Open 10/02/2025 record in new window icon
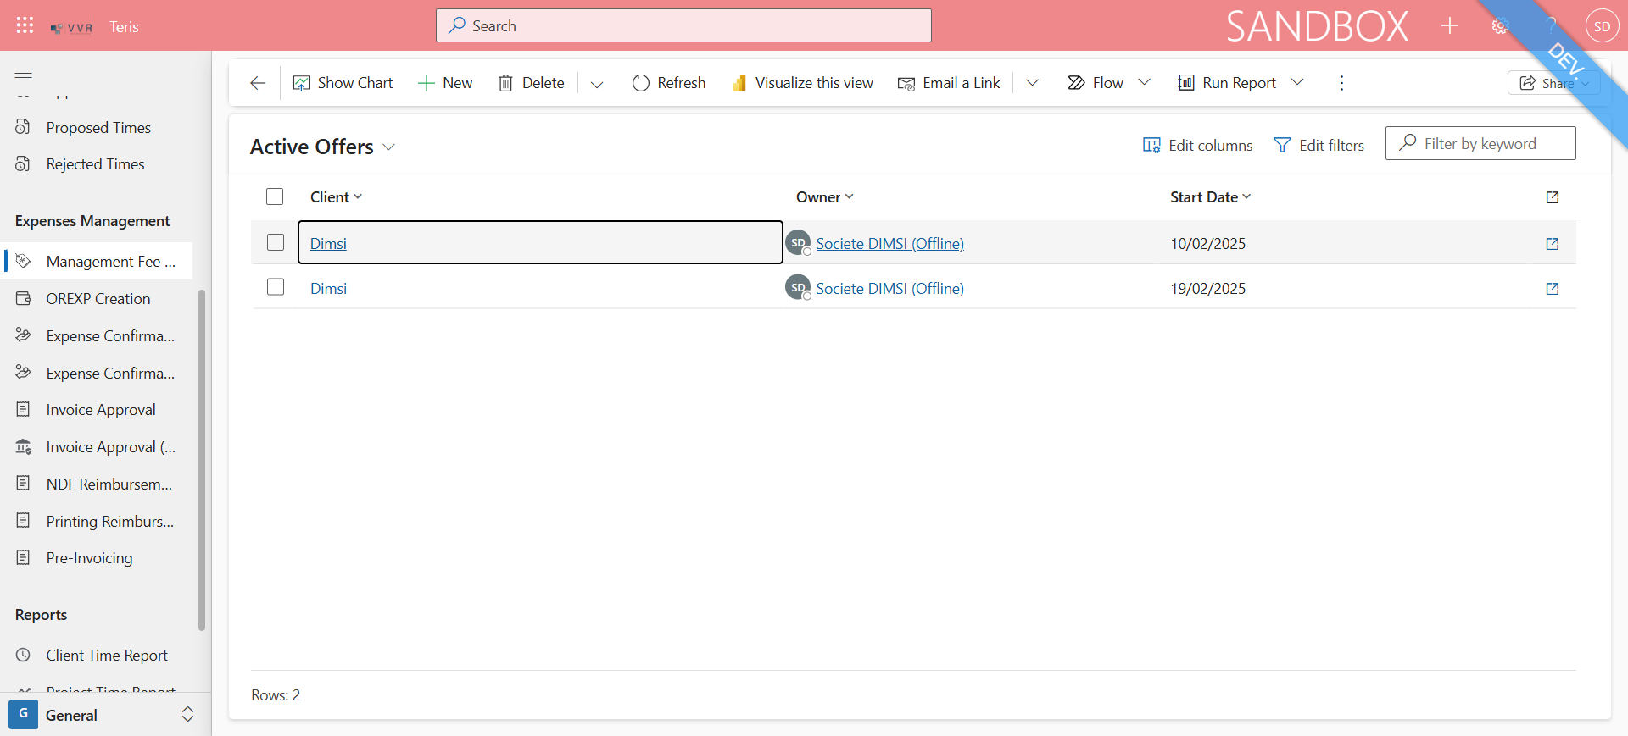Image resolution: width=1628 pixels, height=736 pixels. [1553, 243]
